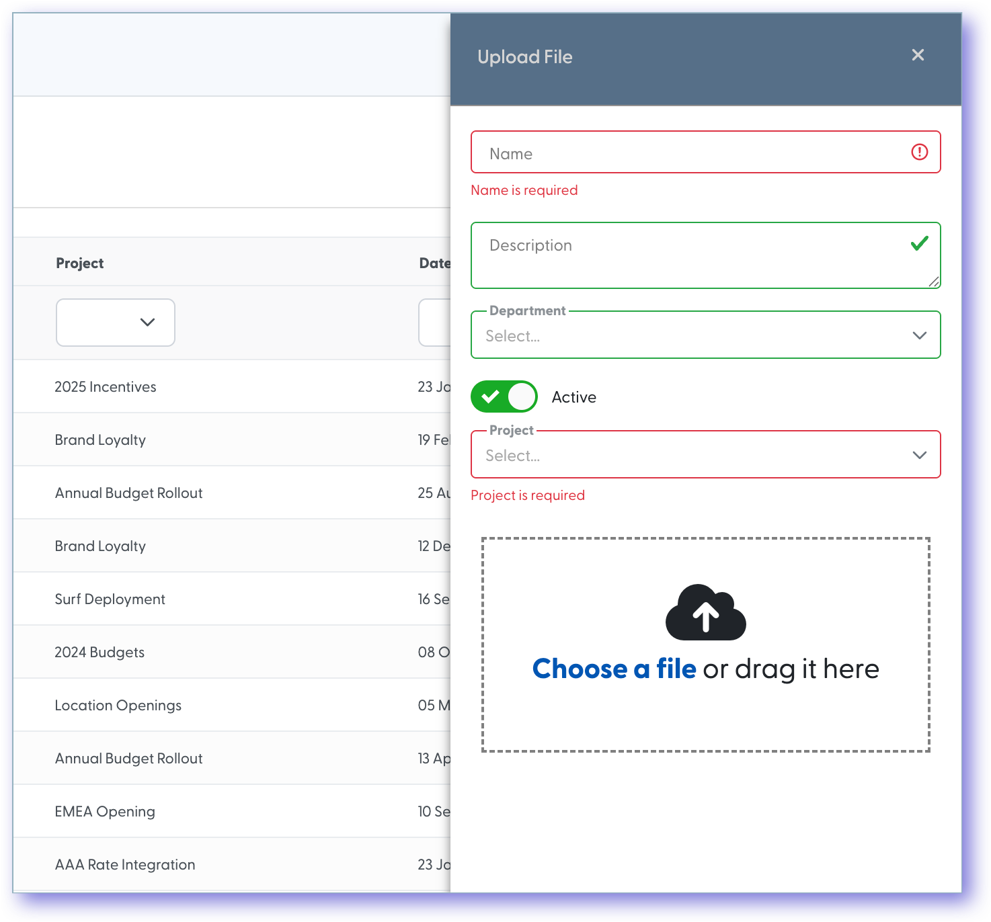Focus the Name input field

705,152
